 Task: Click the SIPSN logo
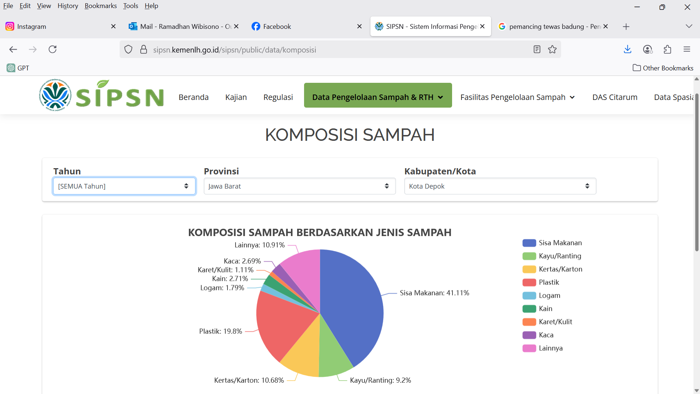coord(101,96)
